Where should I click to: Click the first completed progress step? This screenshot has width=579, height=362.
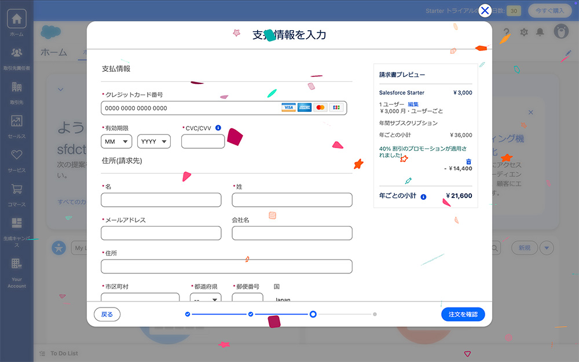[188, 314]
